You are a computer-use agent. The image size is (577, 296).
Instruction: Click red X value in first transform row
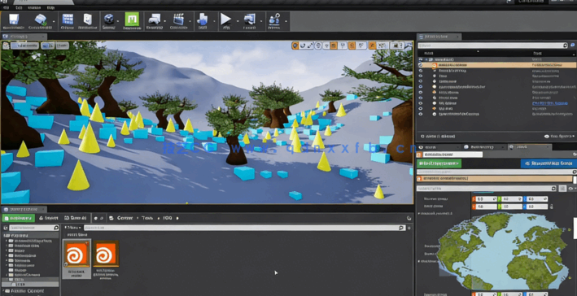485,199
